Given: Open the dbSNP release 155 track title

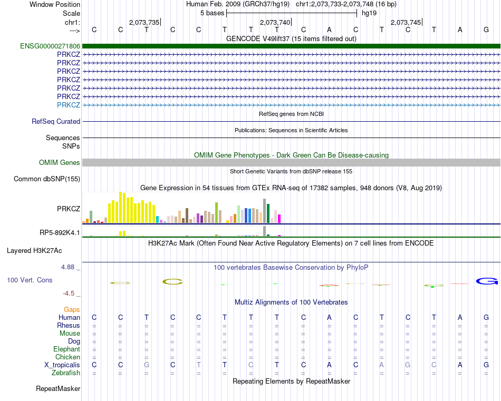Looking at the screenshot, I should coord(291,171).
